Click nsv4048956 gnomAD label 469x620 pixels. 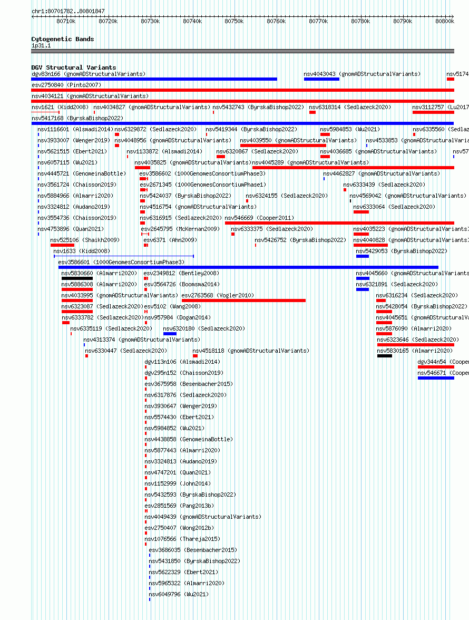point(173,140)
